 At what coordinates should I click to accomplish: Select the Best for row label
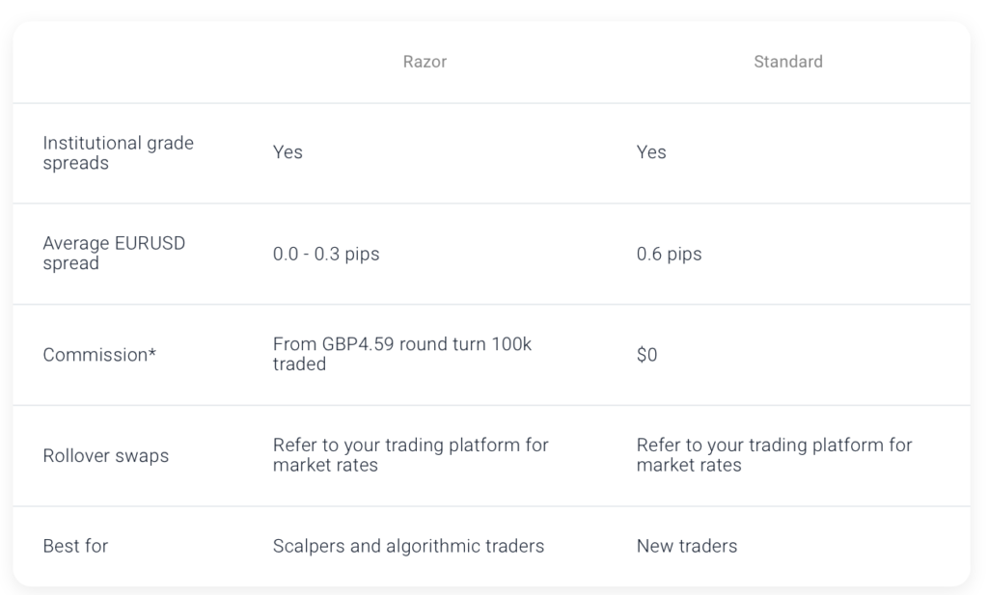[75, 546]
